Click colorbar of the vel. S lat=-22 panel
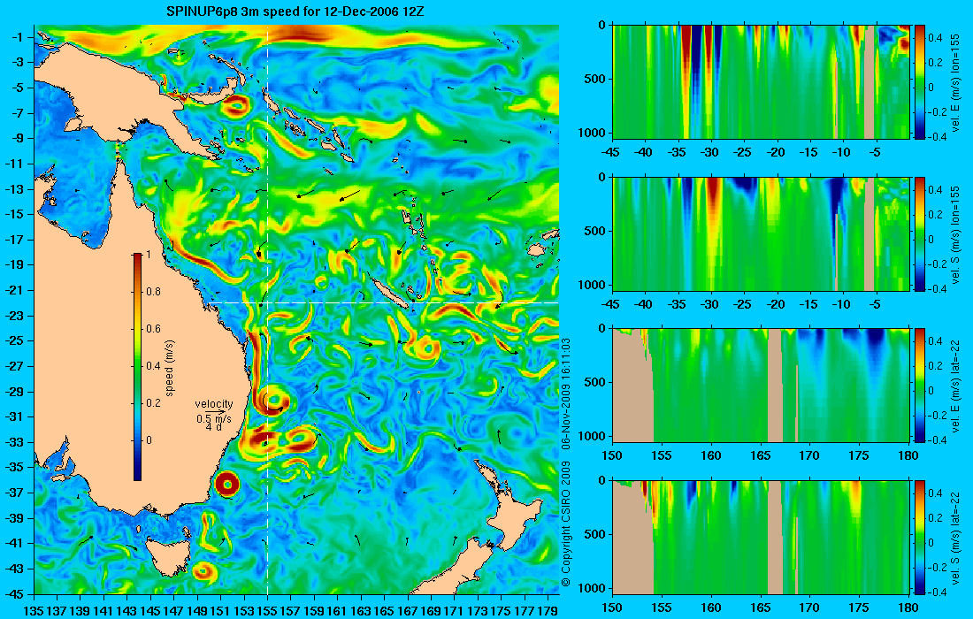Viewport: 973px width, 619px height. click(x=919, y=537)
